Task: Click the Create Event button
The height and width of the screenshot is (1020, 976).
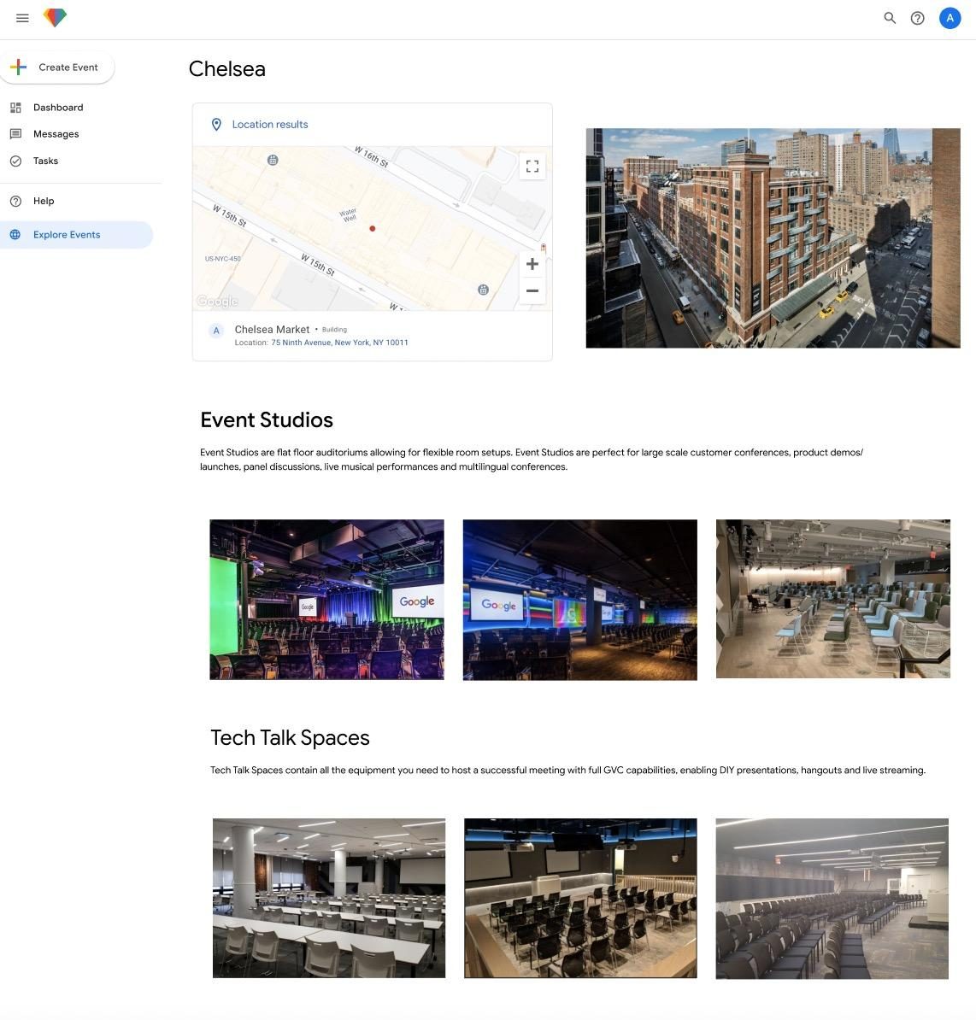Action: pos(68,67)
